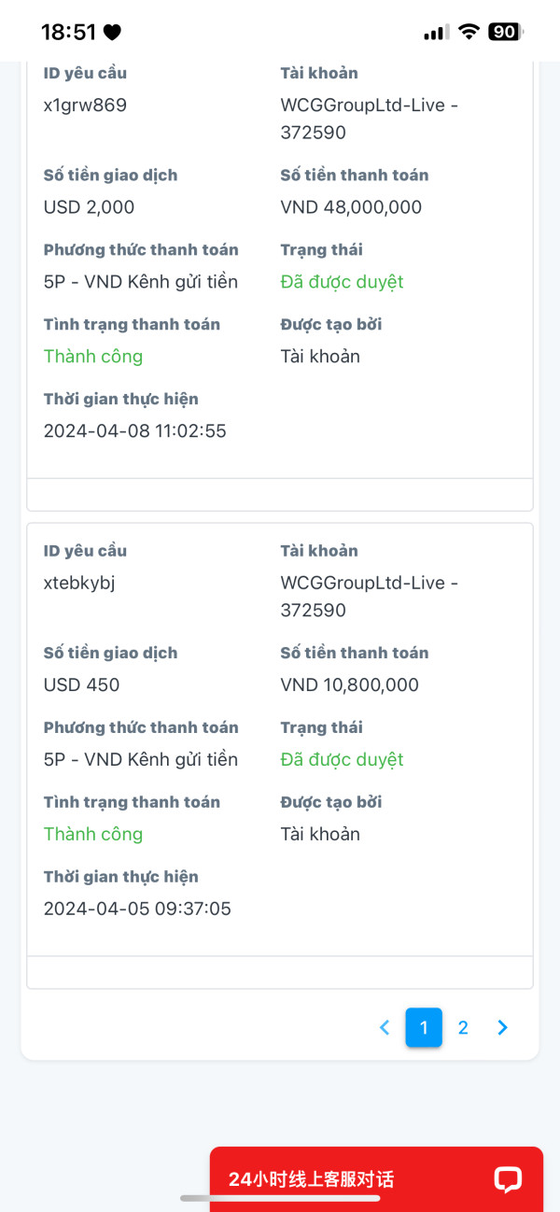Select the USD 2,000 transaction amount

pos(89,207)
